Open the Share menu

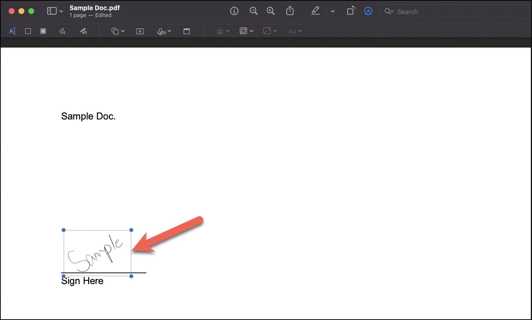click(x=290, y=11)
